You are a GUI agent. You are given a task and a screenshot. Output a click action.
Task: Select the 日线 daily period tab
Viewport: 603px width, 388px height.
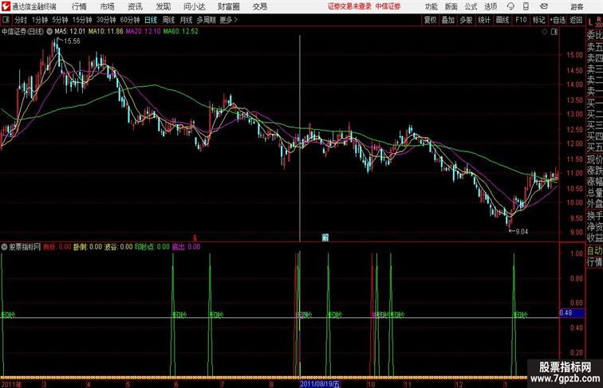151,20
